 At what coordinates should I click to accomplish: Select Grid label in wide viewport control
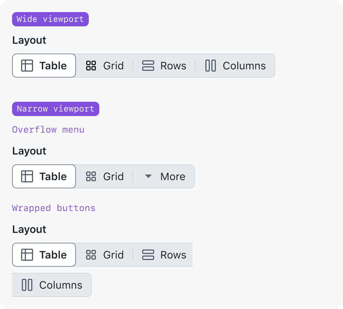(113, 66)
